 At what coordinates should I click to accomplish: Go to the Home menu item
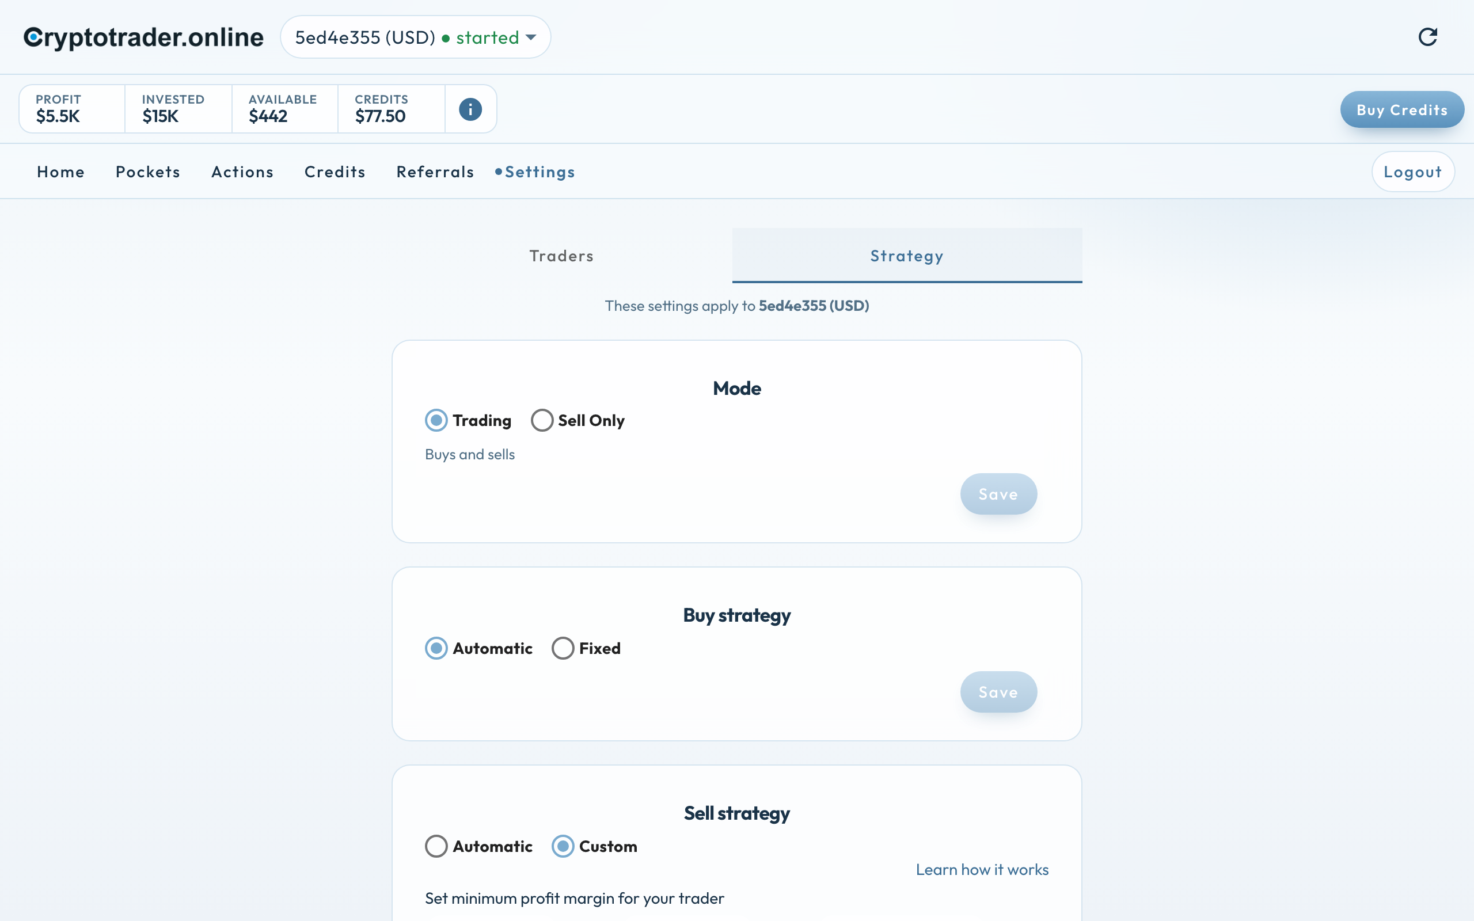61,172
